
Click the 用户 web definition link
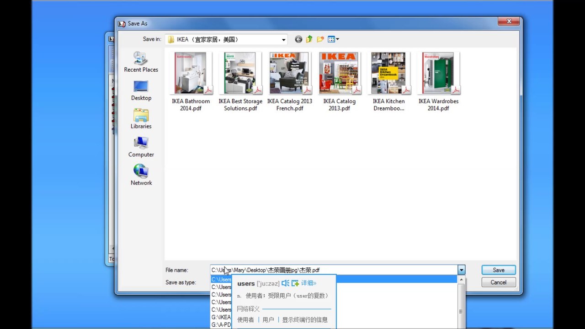(x=268, y=320)
